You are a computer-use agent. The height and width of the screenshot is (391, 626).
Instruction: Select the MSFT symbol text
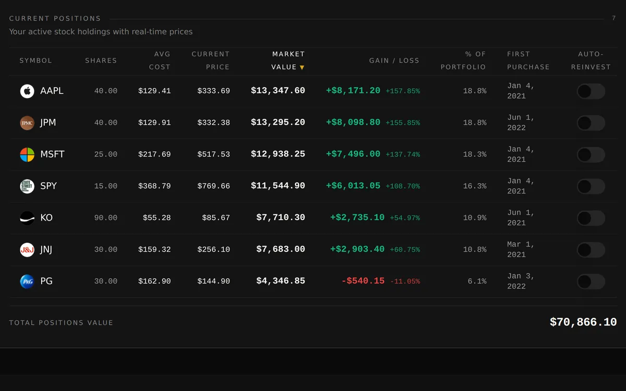tap(53, 154)
